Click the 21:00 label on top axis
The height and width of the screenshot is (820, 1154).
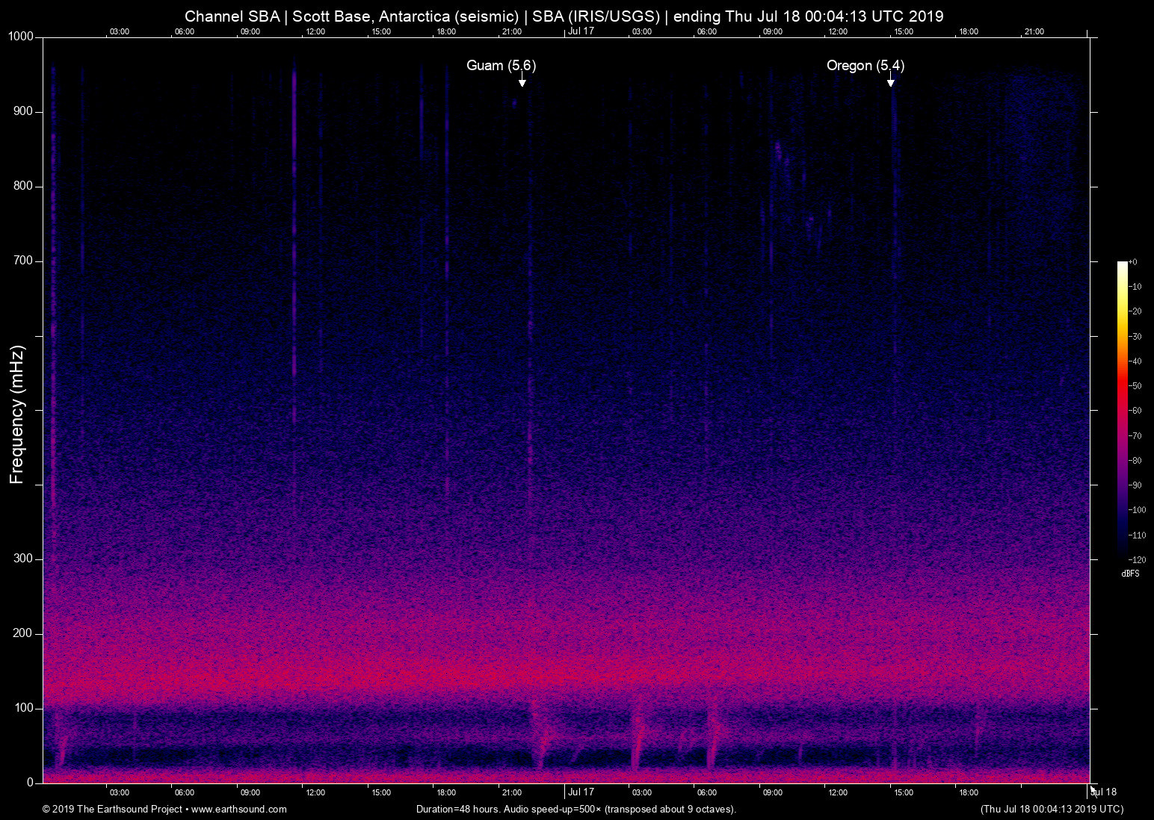pyautogui.click(x=512, y=31)
